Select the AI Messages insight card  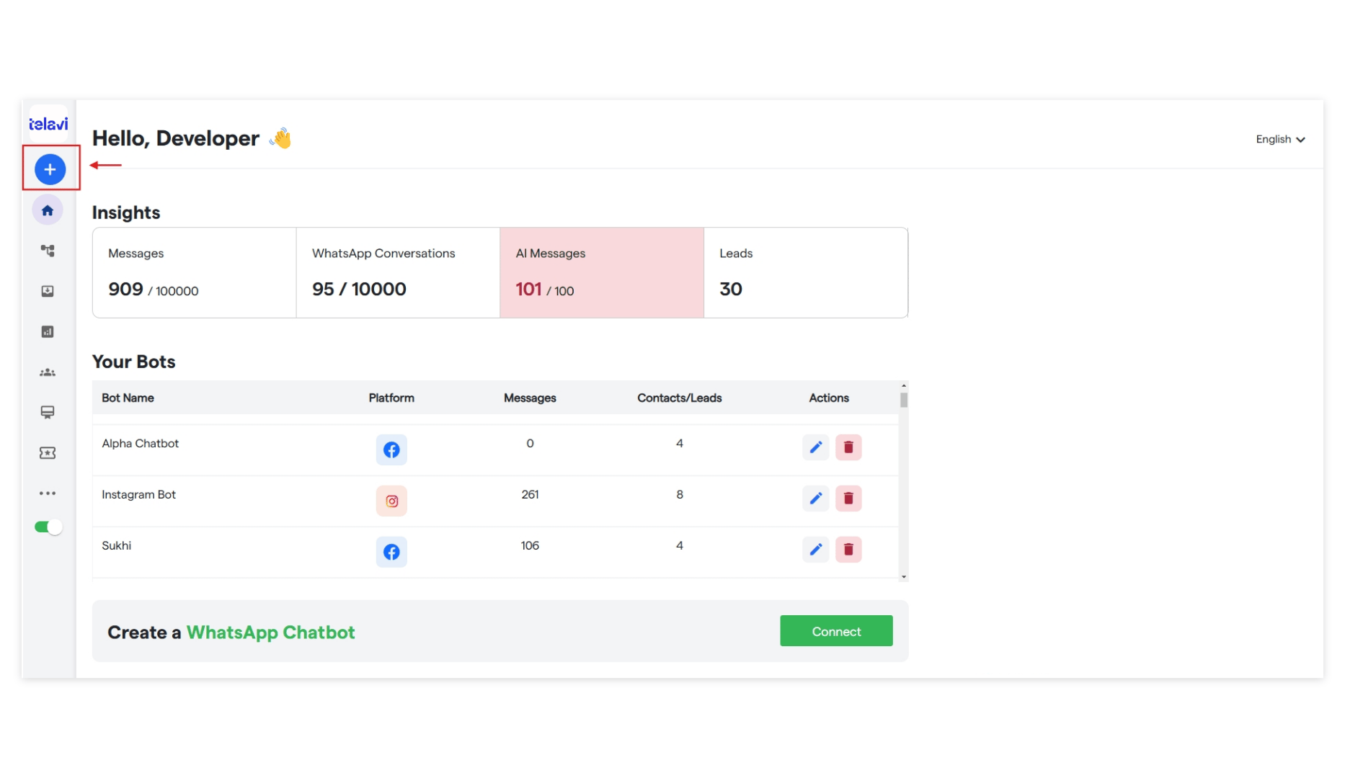coord(602,273)
